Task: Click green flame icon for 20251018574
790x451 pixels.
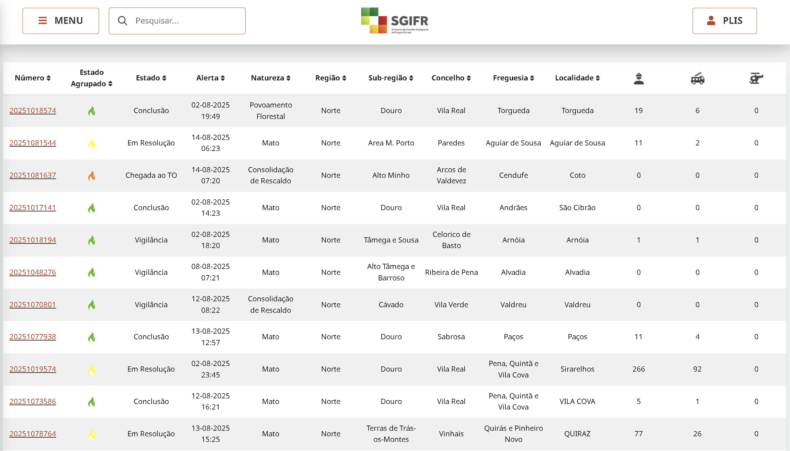Action: [x=91, y=111]
